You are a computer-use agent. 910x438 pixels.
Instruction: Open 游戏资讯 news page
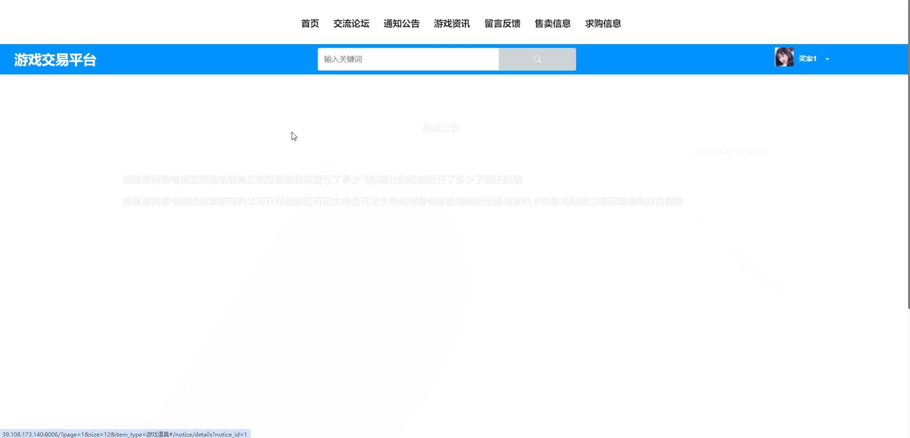(452, 24)
